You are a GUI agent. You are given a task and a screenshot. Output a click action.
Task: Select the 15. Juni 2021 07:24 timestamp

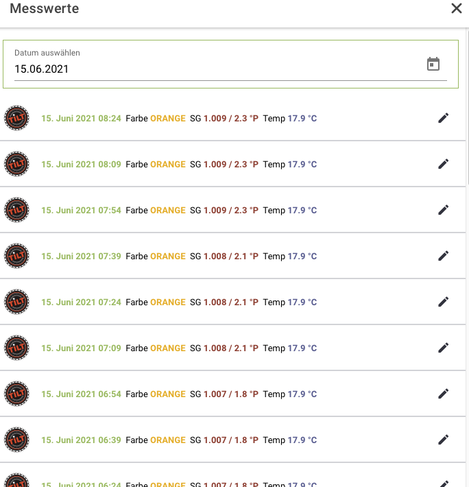(x=81, y=302)
